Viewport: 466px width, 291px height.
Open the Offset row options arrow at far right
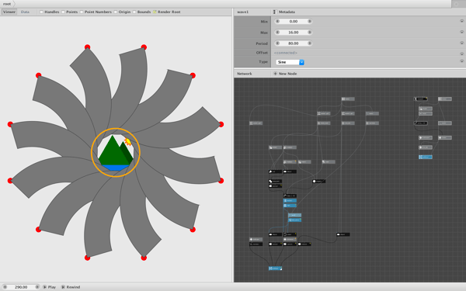tap(462, 54)
